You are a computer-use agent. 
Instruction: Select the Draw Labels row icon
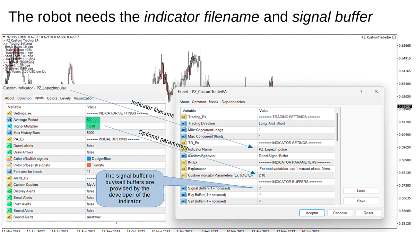pos(9,146)
